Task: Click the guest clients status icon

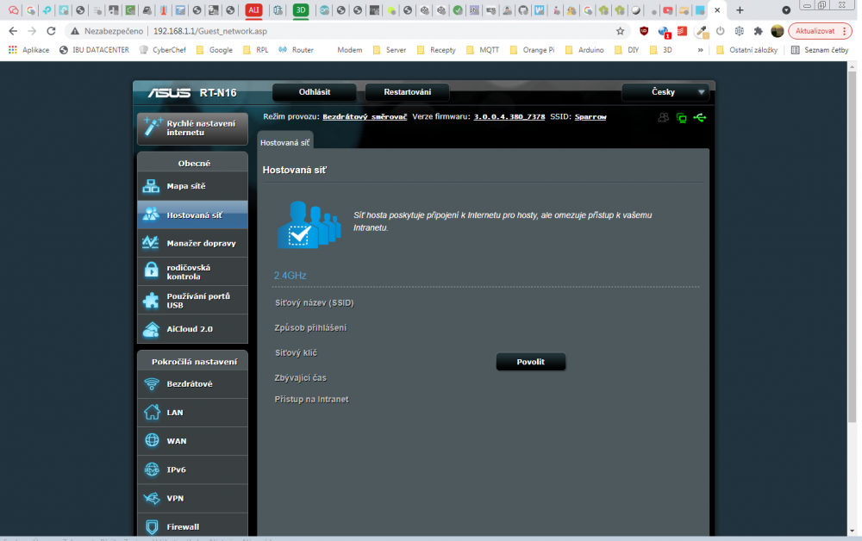Action: 663,117
